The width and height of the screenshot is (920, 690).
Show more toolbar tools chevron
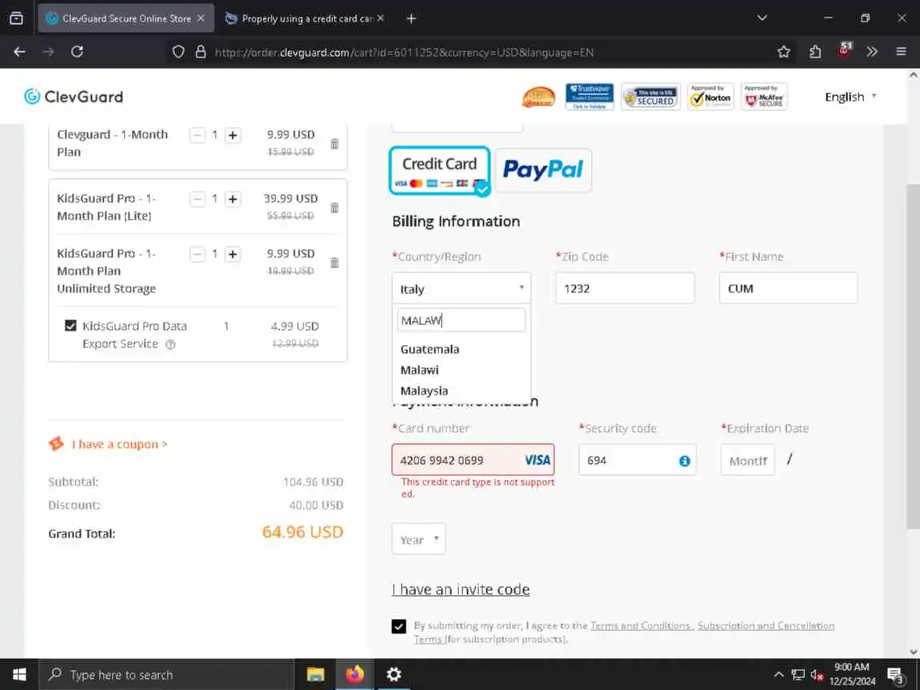pos(872,52)
